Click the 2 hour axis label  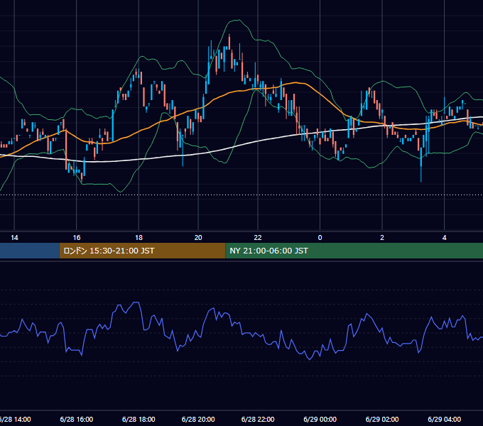382,238
